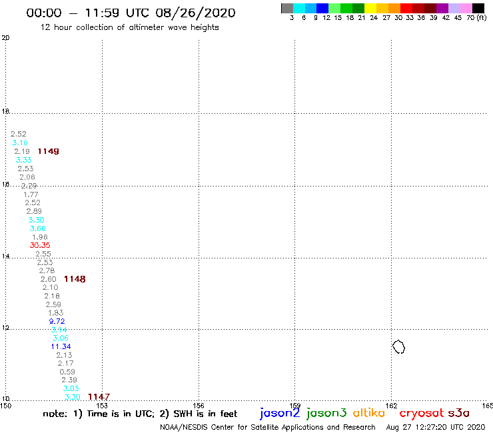Click the 1.96 wave height value
Viewport: 493px width, 433px height.
pyautogui.click(x=40, y=237)
